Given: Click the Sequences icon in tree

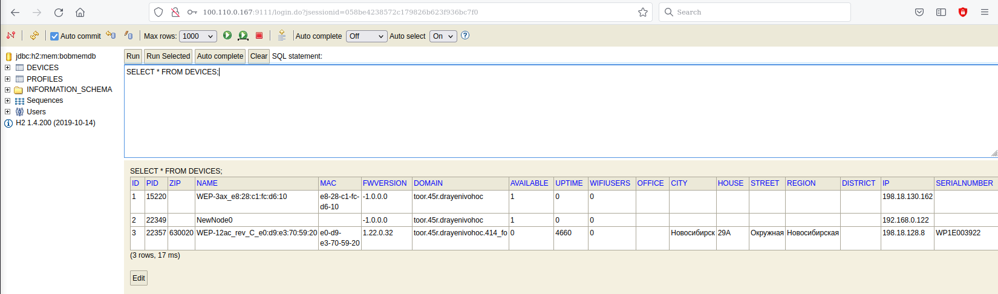Looking at the screenshot, I should pyautogui.click(x=19, y=100).
